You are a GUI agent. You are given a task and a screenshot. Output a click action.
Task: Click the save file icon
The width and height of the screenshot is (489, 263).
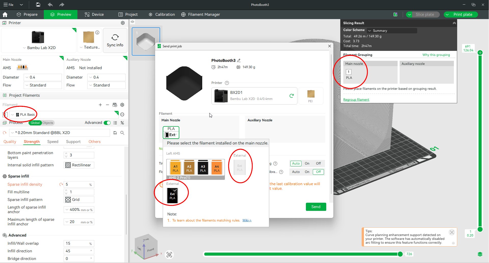coord(38,5)
